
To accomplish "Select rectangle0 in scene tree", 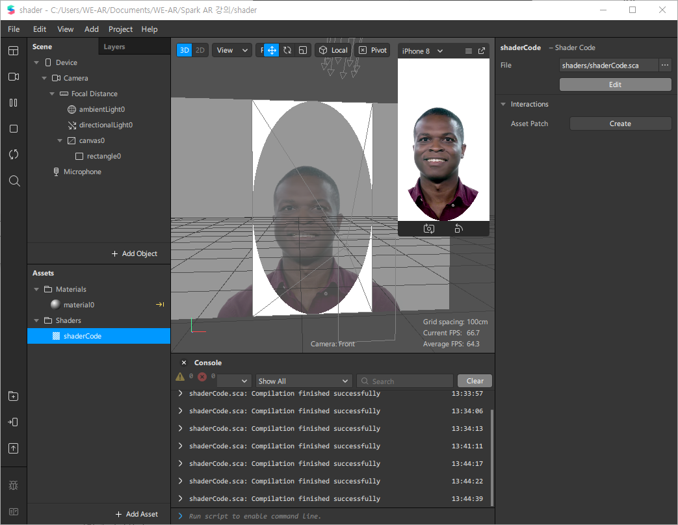I will tap(99, 156).
